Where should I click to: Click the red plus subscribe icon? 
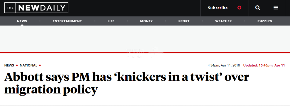click(239, 8)
